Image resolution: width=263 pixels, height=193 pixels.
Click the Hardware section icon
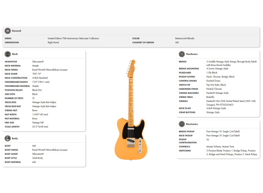(x=182, y=54)
